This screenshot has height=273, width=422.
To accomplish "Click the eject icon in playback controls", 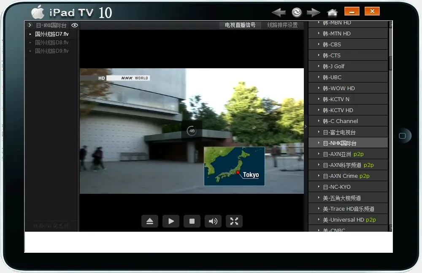I will point(150,221).
